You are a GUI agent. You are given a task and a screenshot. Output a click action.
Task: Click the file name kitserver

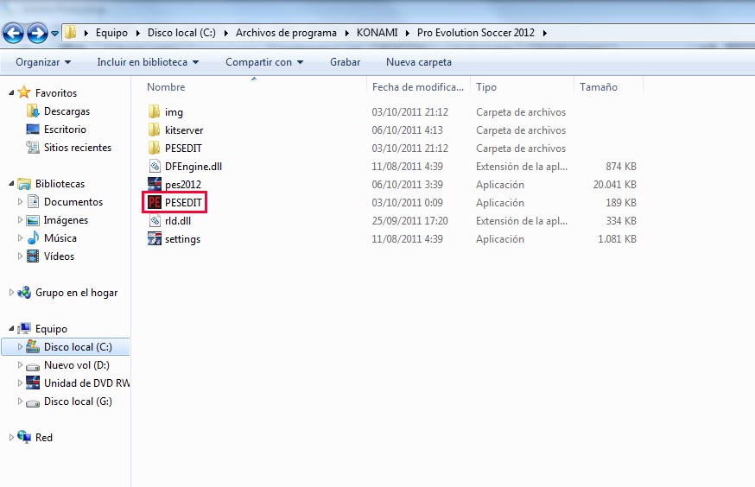(184, 130)
